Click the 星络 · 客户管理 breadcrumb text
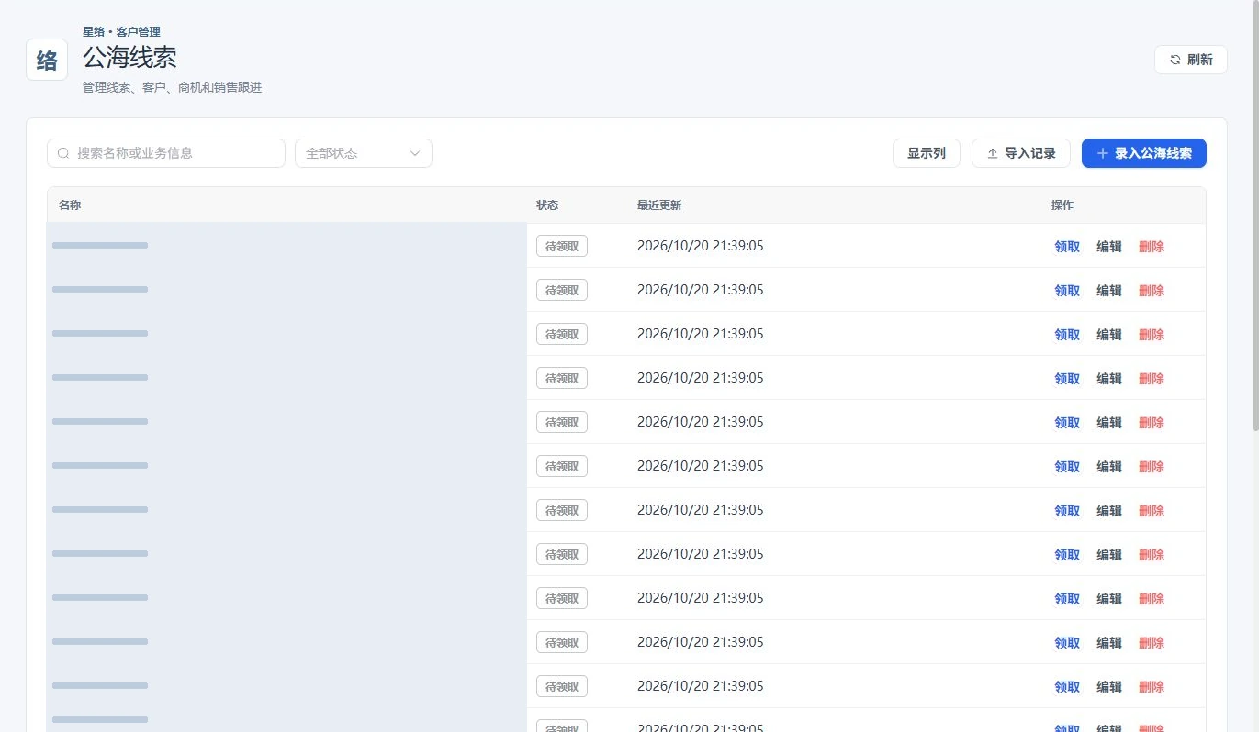 click(121, 32)
